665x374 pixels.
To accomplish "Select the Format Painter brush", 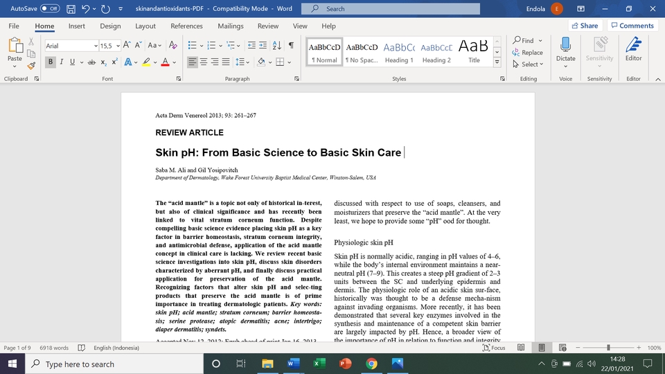I will click(31, 65).
